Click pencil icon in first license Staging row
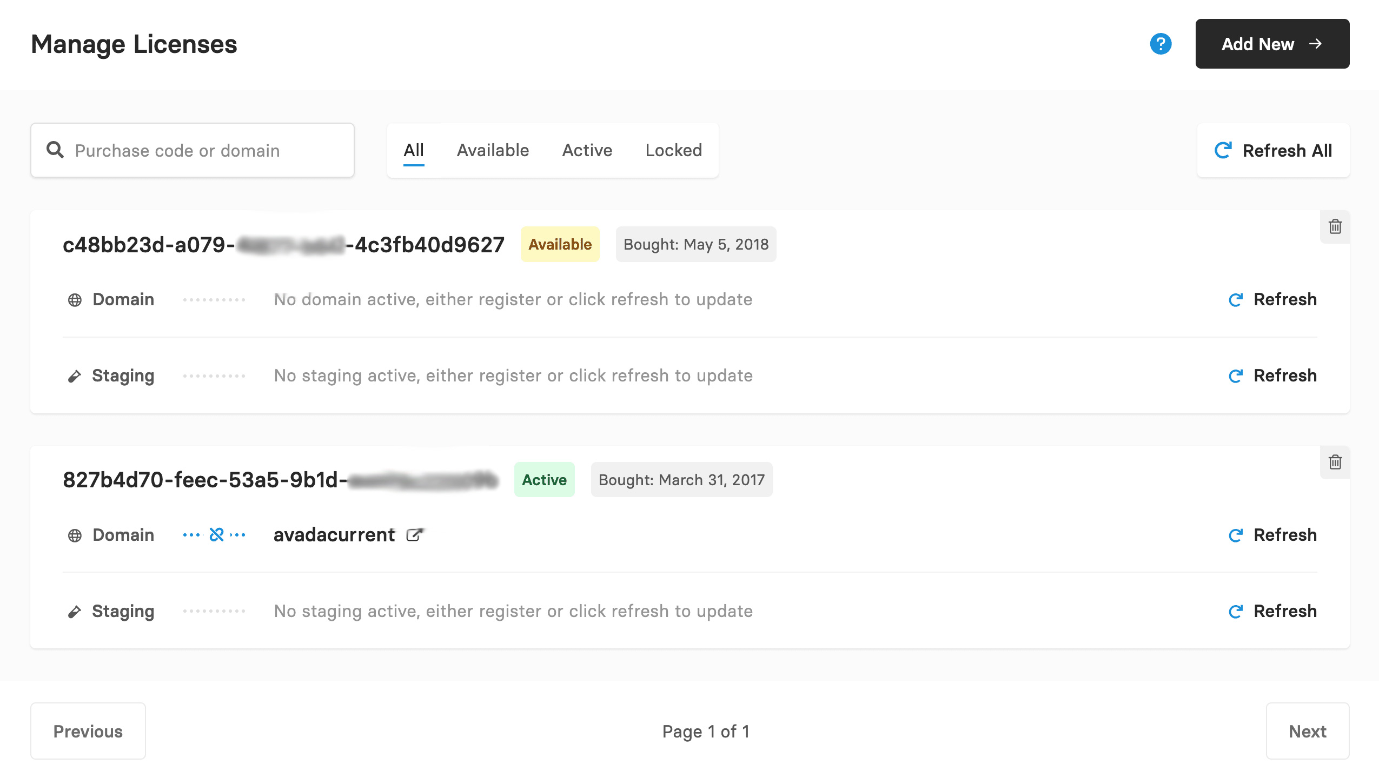 (75, 376)
